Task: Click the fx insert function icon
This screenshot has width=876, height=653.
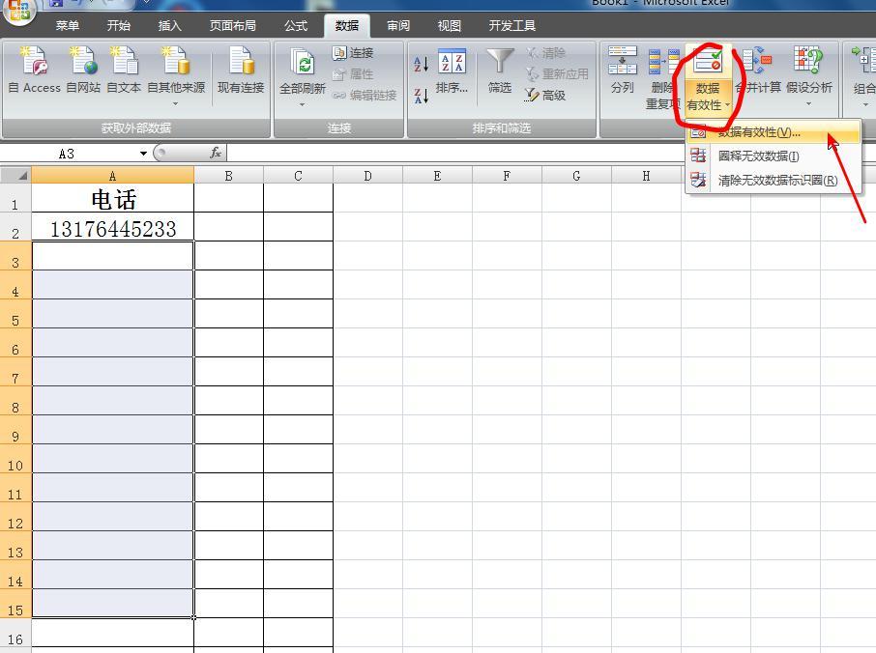Action: [216, 153]
